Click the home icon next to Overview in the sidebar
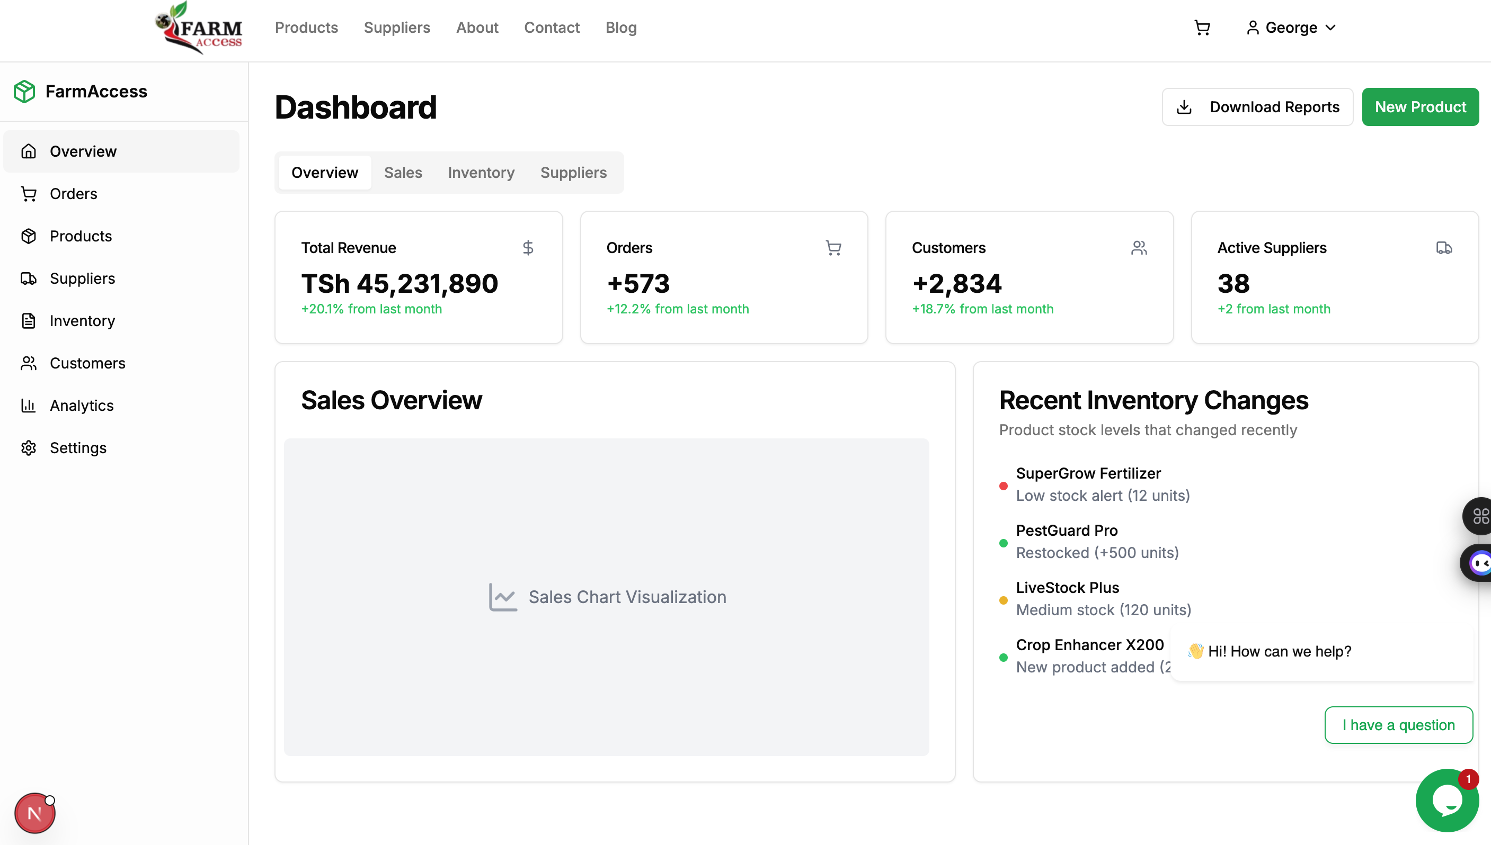 (29, 151)
